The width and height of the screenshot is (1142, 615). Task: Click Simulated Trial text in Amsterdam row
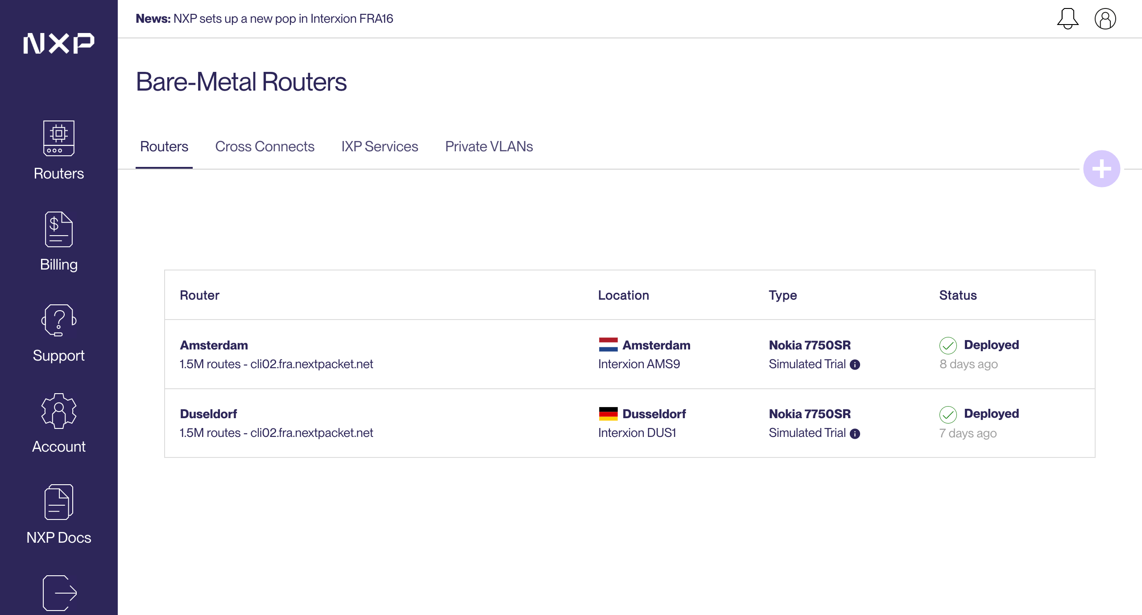807,364
